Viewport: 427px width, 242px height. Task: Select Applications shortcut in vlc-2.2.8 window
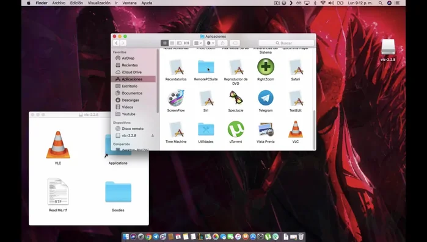tap(118, 163)
